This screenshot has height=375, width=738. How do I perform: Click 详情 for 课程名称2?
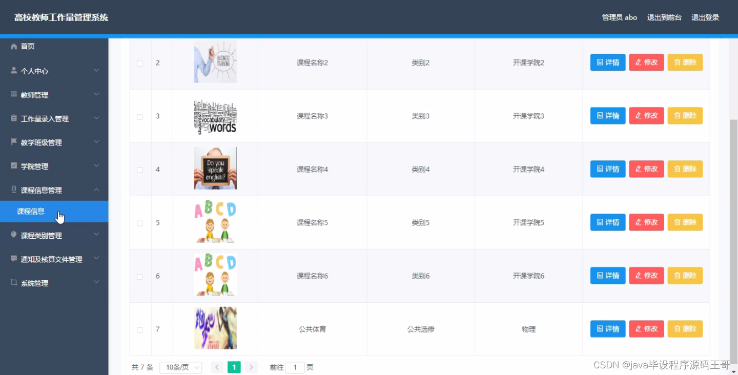click(x=608, y=62)
